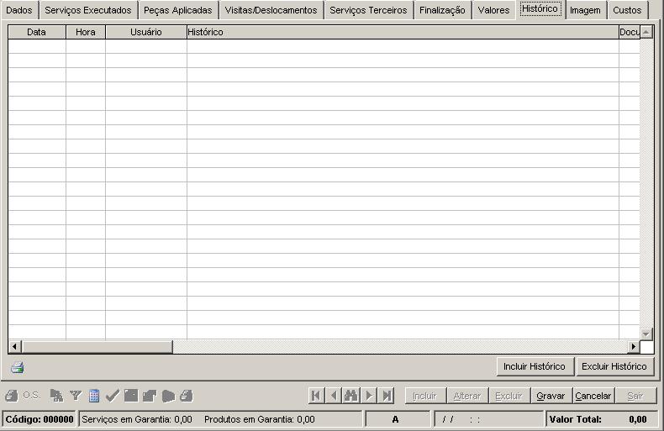This screenshot has width=664, height=431.
Task: Open the Valores tab
Action: [493, 10]
